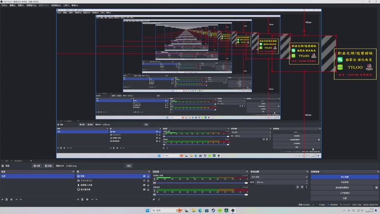Move the scene down with the down arrow

point(21,199)
